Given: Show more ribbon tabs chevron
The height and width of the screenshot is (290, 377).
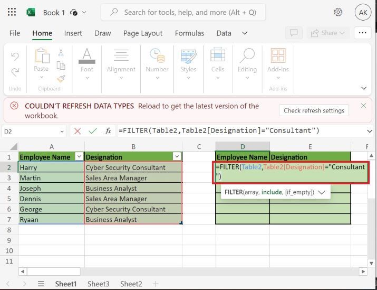Looking at the screenshot, I should click(x=245, y=33).
